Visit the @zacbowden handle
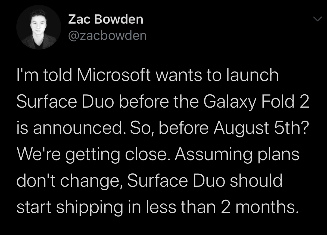The image size is (327, 235). [x=107, y=35]
